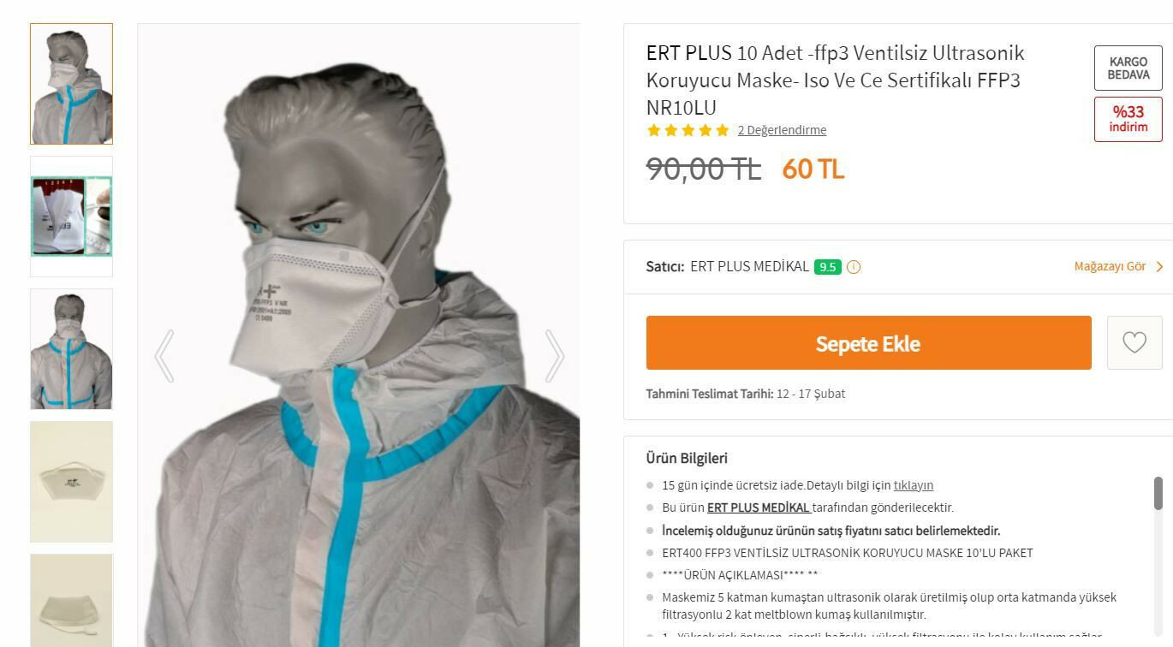
Task: Click the product info panel scrollbar
Action: (x=1158, y=494)
